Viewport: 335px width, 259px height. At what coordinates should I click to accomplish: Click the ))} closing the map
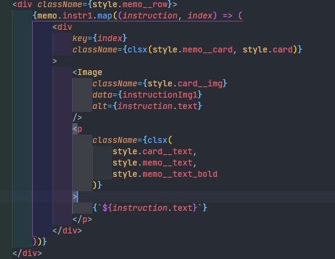pos(39,242)
